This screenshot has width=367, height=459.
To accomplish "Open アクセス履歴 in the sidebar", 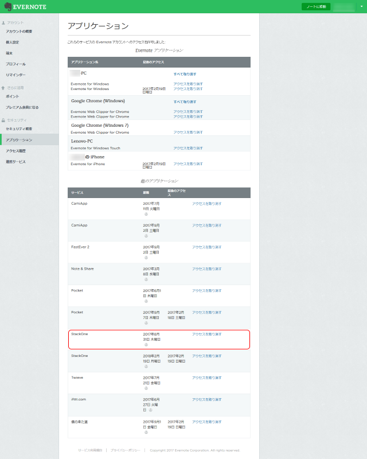I will pyautogui.click(x=15, y=151).
